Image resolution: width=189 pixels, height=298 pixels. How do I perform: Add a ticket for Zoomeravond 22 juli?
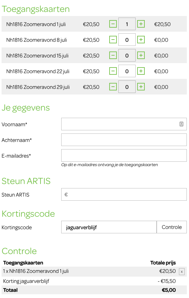coord(141,71)
